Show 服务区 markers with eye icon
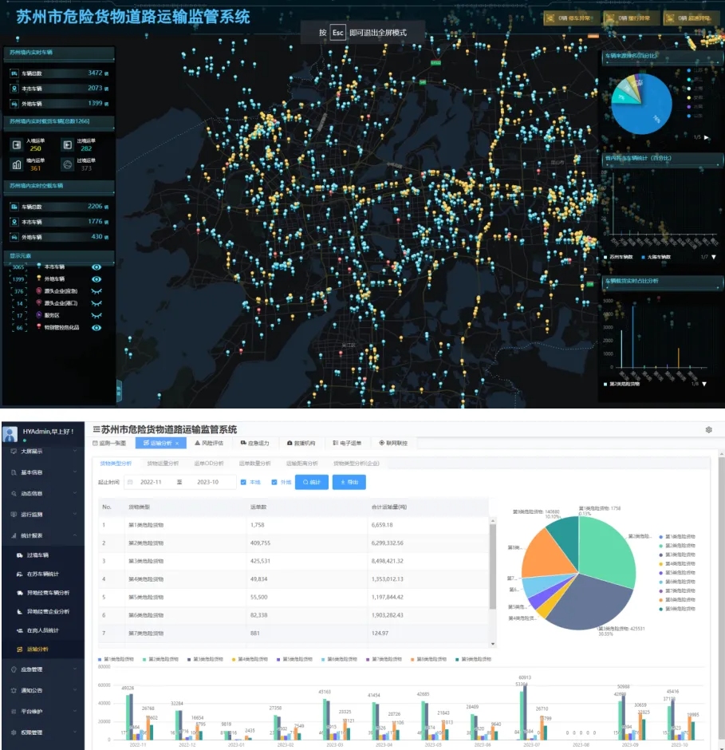 pyautogui.click(x=97, y=315)
